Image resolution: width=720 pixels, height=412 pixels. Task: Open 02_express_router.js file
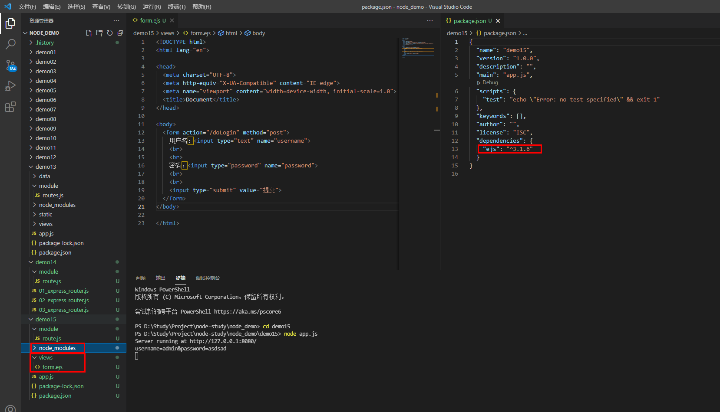point(73,300)
